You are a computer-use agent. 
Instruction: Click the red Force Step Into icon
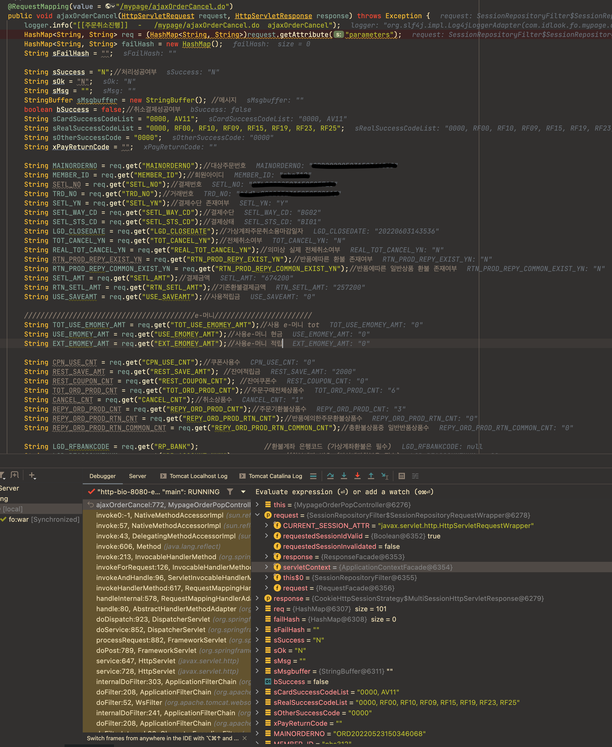pos(357,476)
